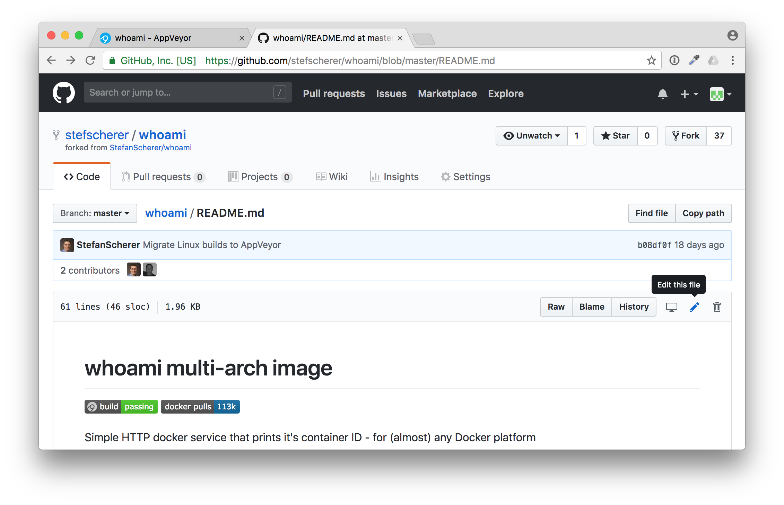The height and width of the screenshot is (505, 784).
Task: Click the Display file in new window icon
Action: coord(672,307)
